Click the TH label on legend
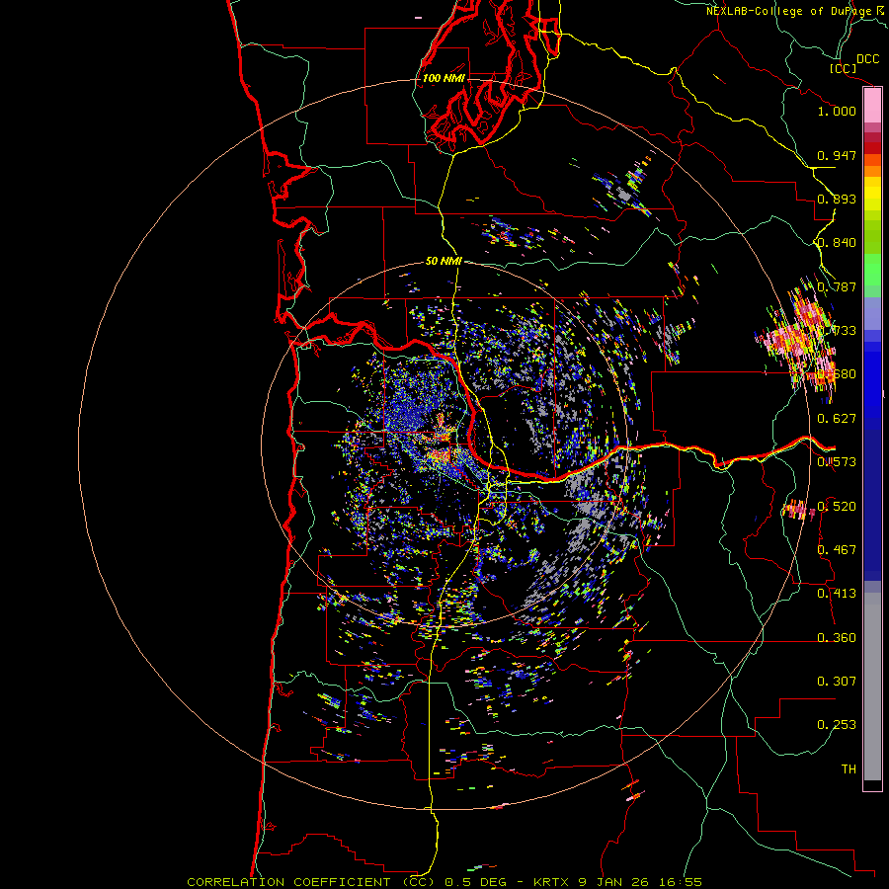Image resolution: width=889 pixels, height=889 pixels. click(849, 768)
